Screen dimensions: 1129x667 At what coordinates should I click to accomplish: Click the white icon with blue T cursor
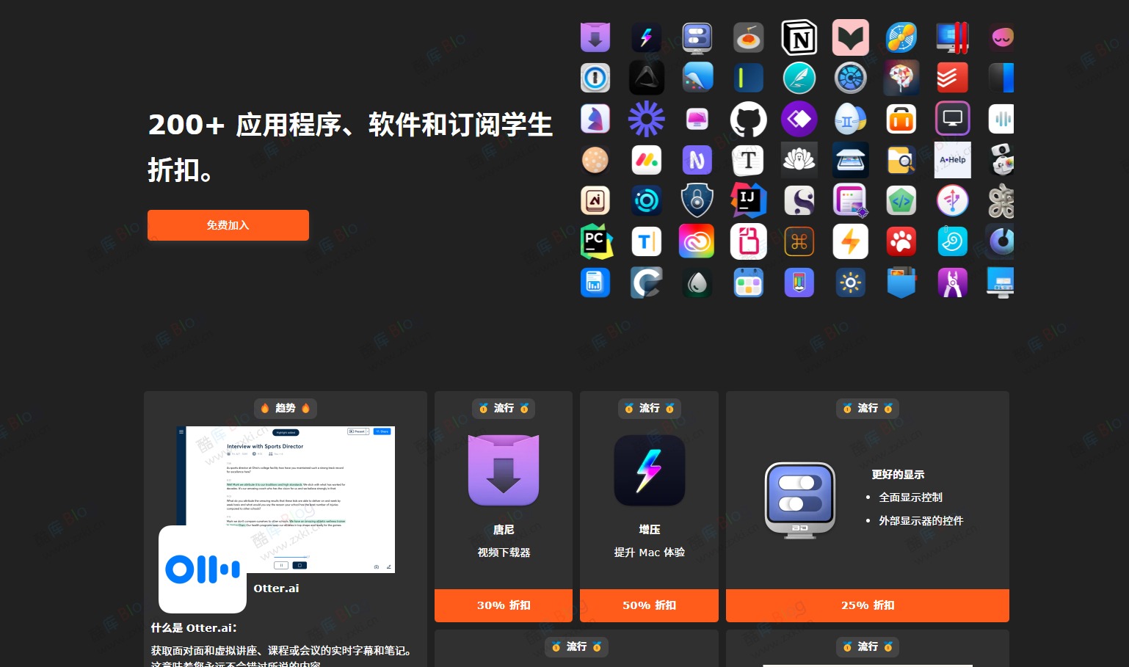click(x=646, y=241)
